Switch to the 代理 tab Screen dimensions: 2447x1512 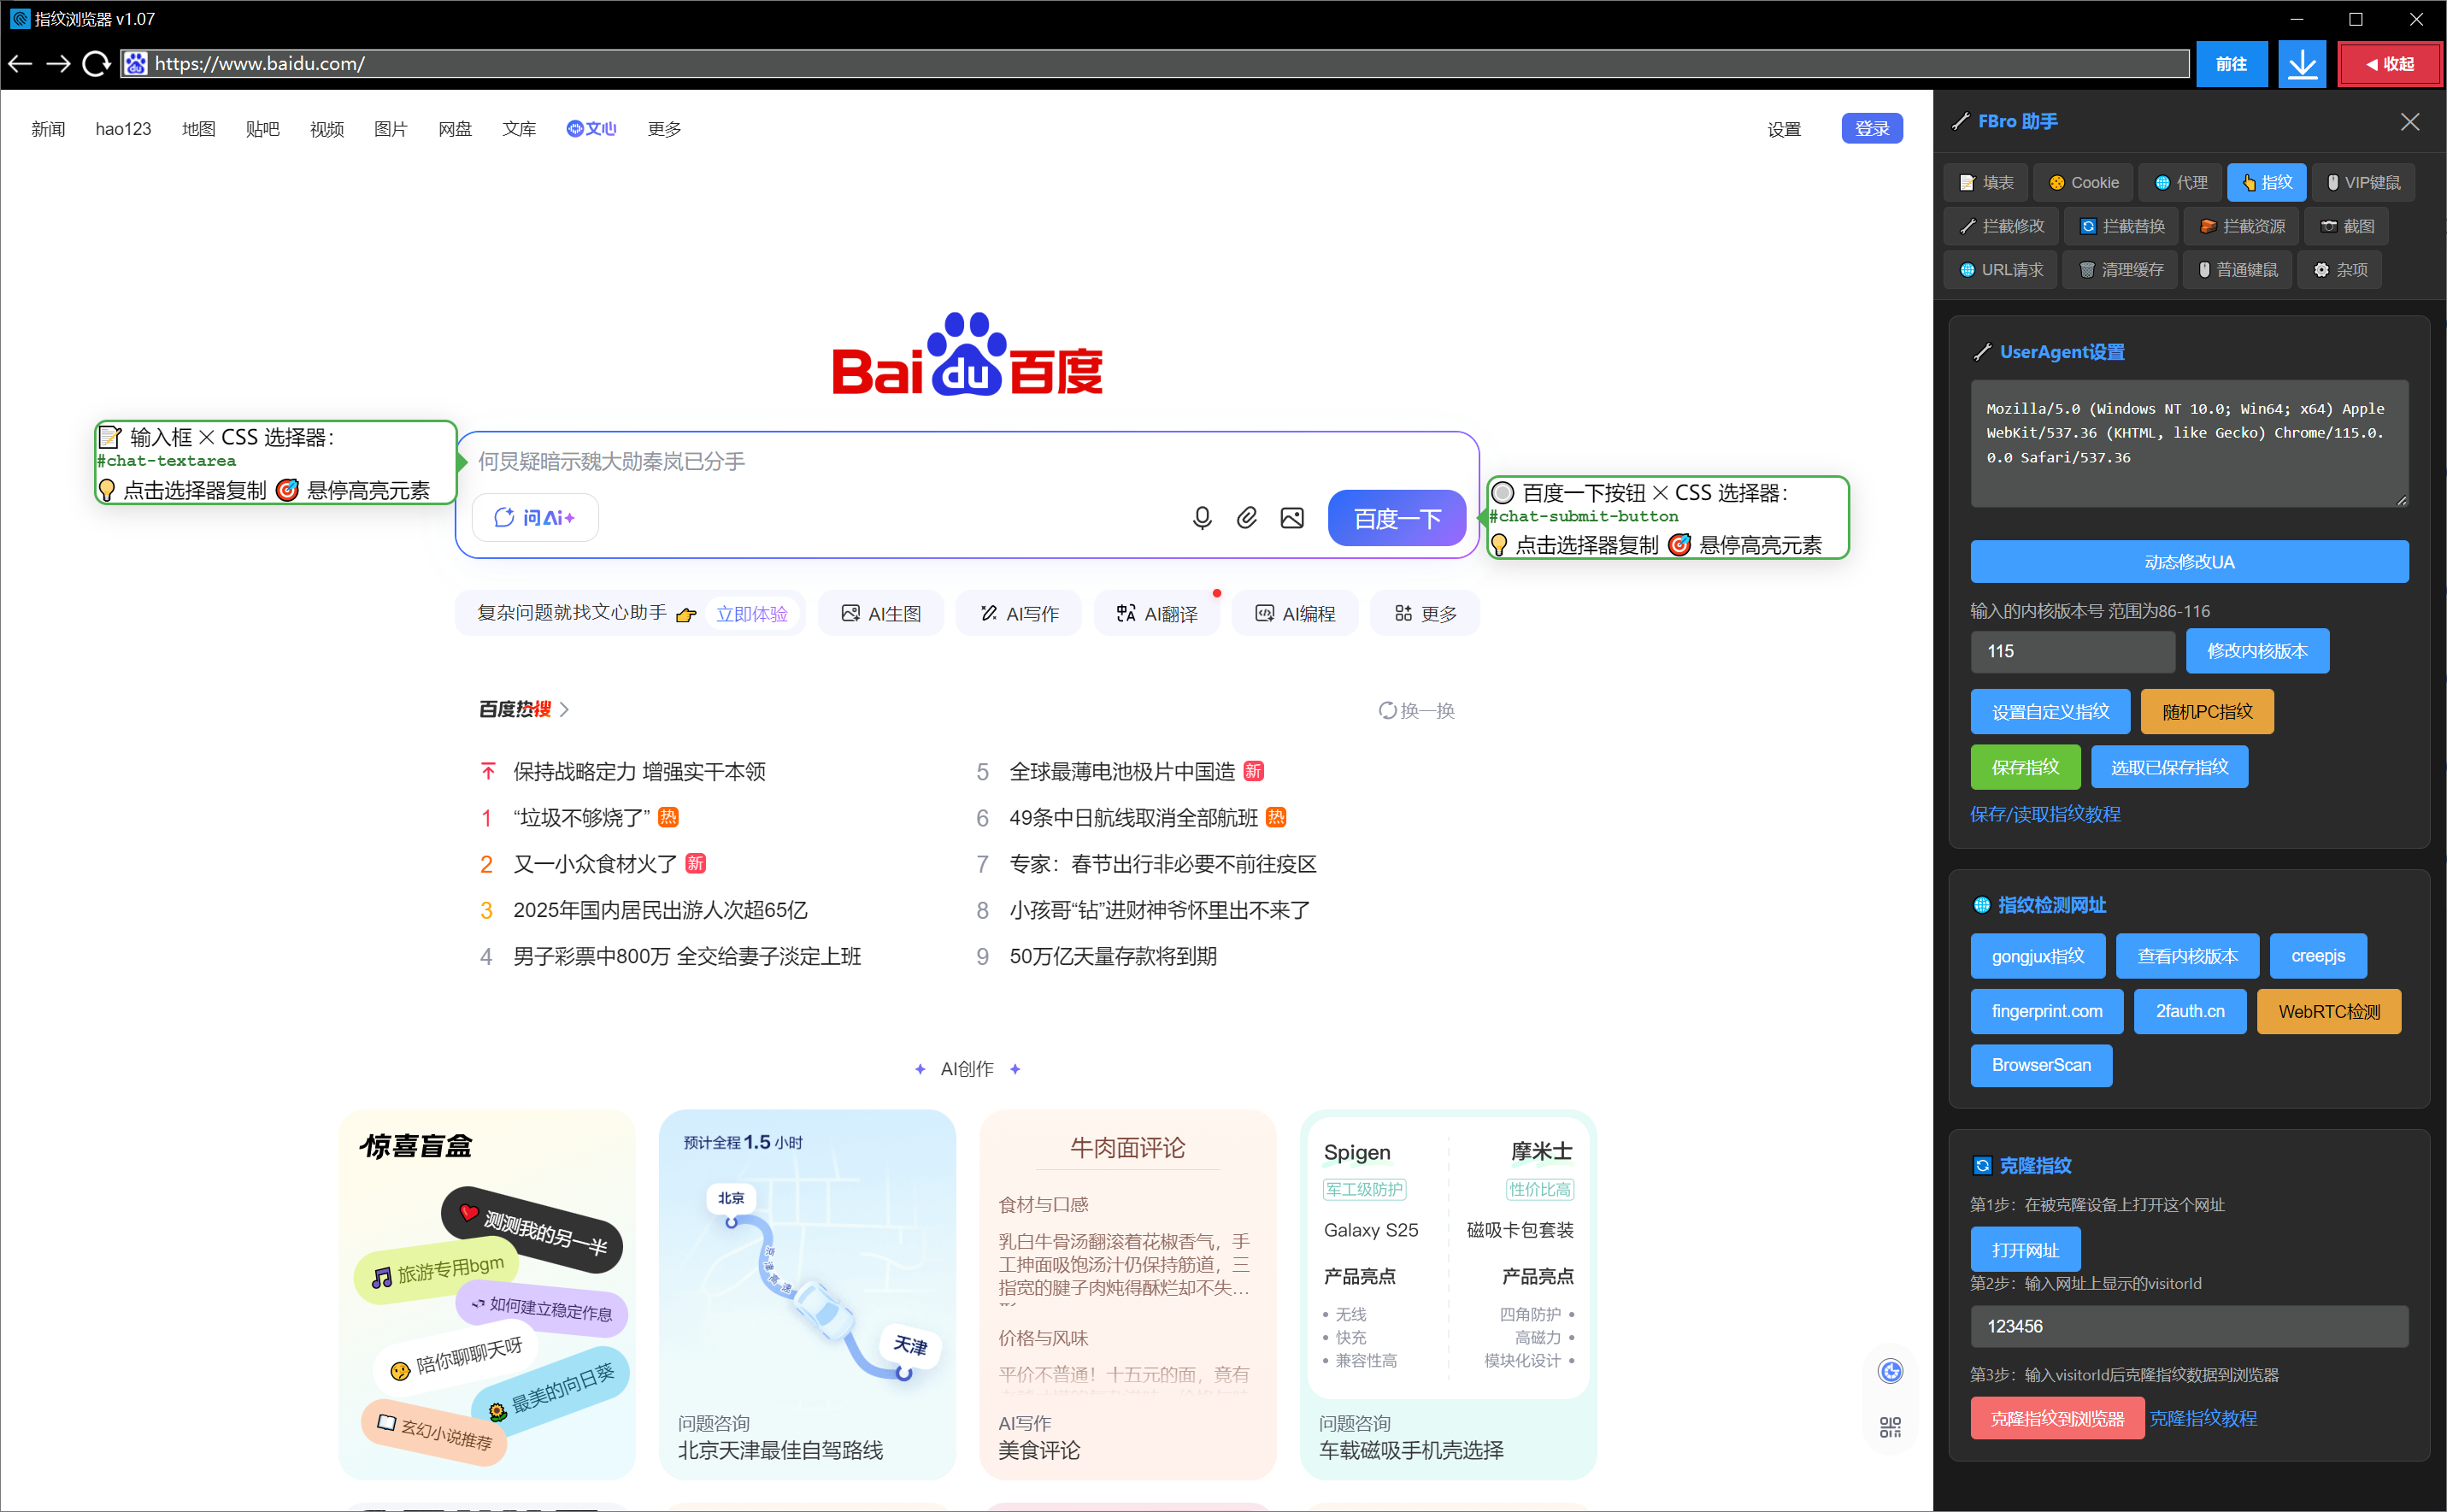[x=2181, y=183]
